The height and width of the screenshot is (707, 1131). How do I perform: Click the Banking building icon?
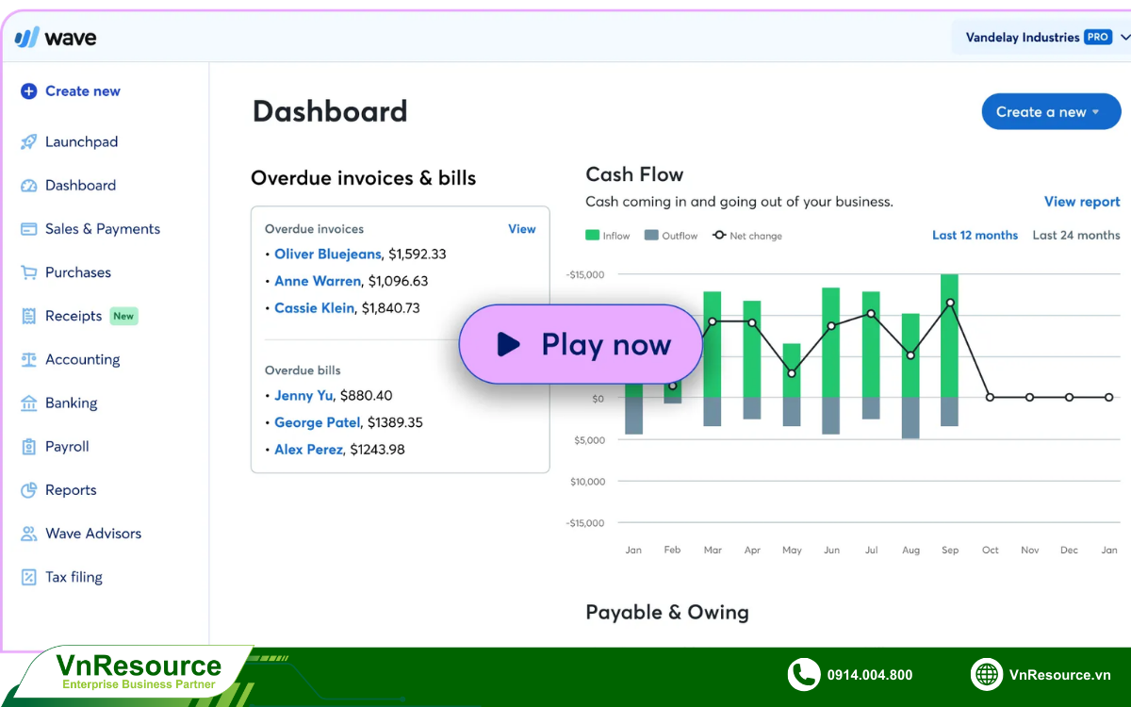coord(28,403)
